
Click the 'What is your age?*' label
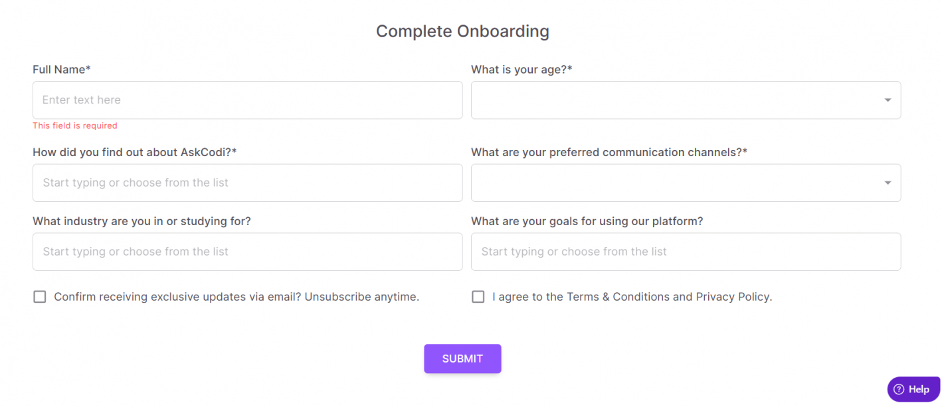[x=521, y=70]
